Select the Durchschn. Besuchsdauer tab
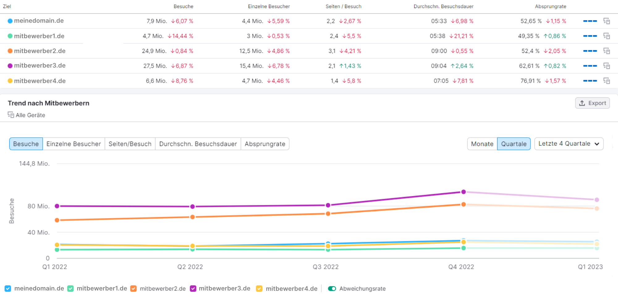 (x=198, y=144)
